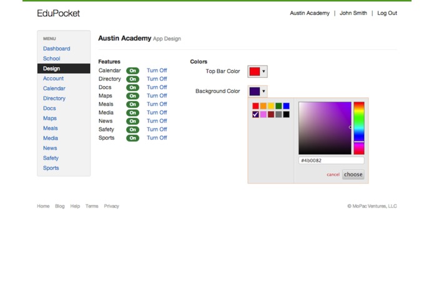The height and width of the screenshot is (308, 434).
Task: Open News in the sidebar menu
Action: click(x=50, y=148)
